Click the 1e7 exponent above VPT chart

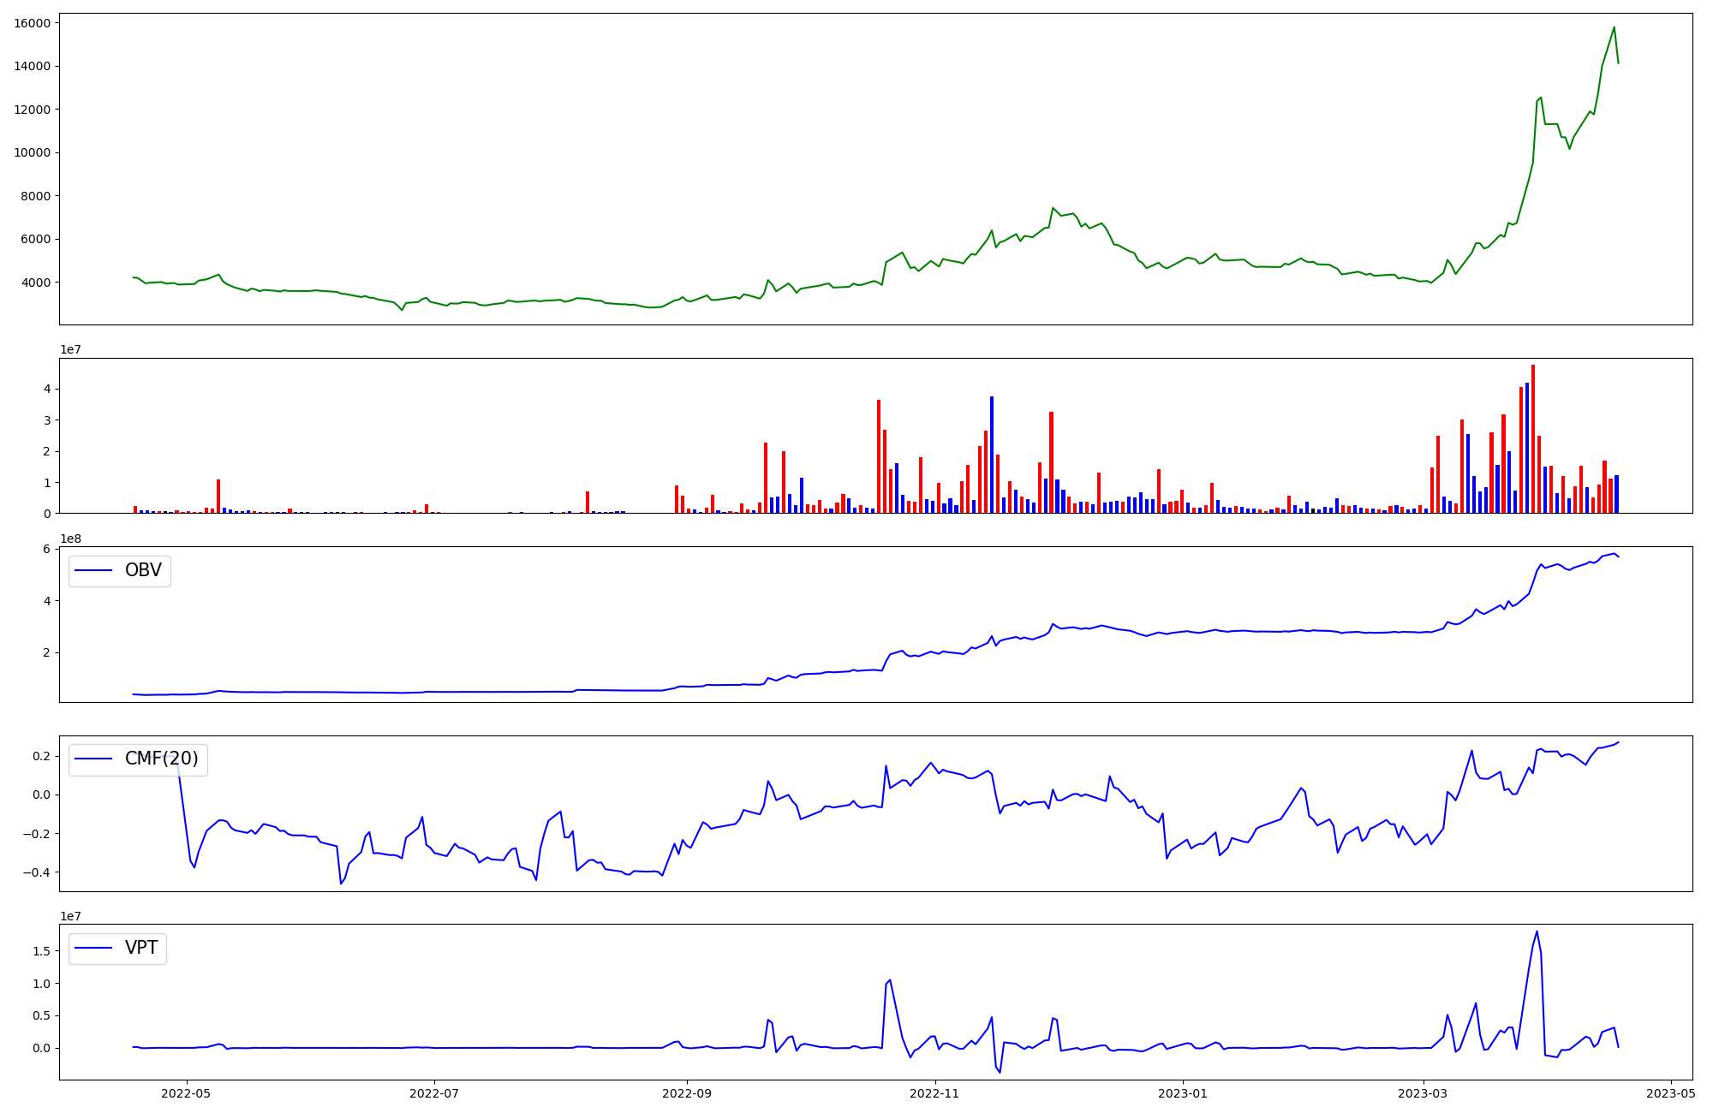click(x=70, y=916)
